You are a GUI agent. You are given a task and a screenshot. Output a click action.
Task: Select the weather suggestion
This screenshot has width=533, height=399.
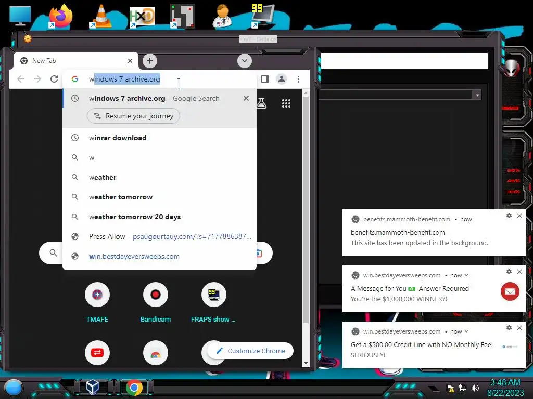160,177
